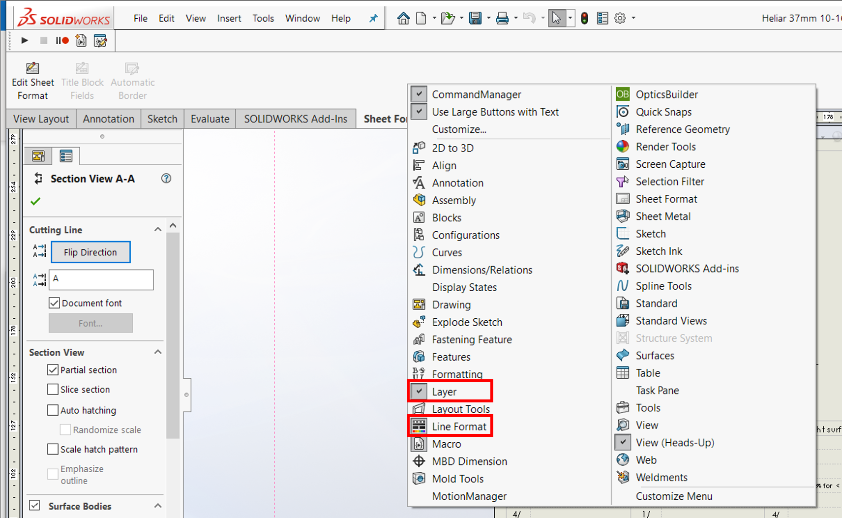This screenshot has width=842, height=518.
Task: Click the section label field containing A
Action: [101, 279]
